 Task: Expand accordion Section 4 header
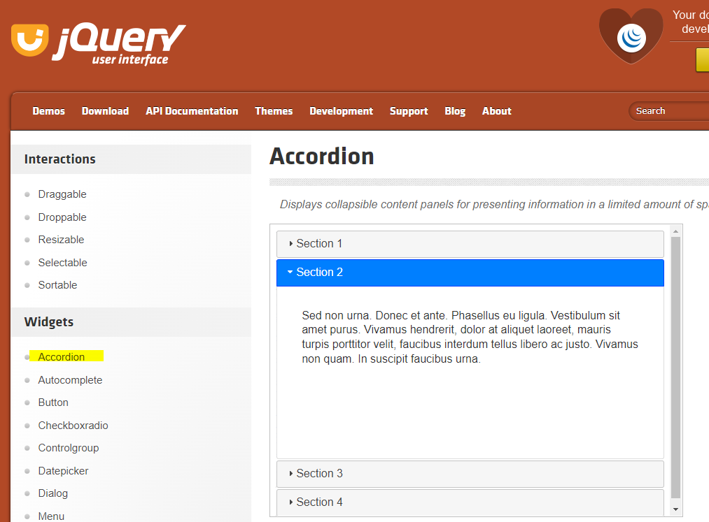click(470, 502)
